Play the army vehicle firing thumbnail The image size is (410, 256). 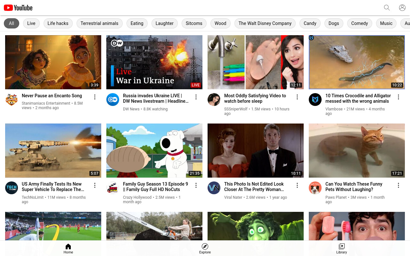pyautogui.click(x=53, y=150)
